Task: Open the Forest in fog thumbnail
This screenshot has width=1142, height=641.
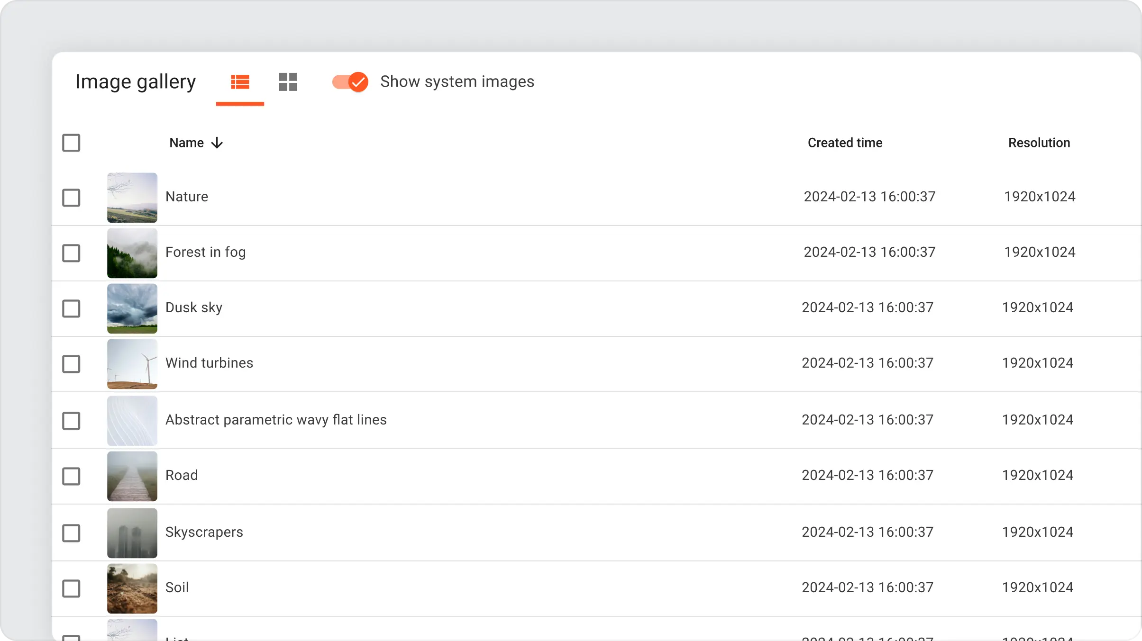Action: click(x=132, y=253)
